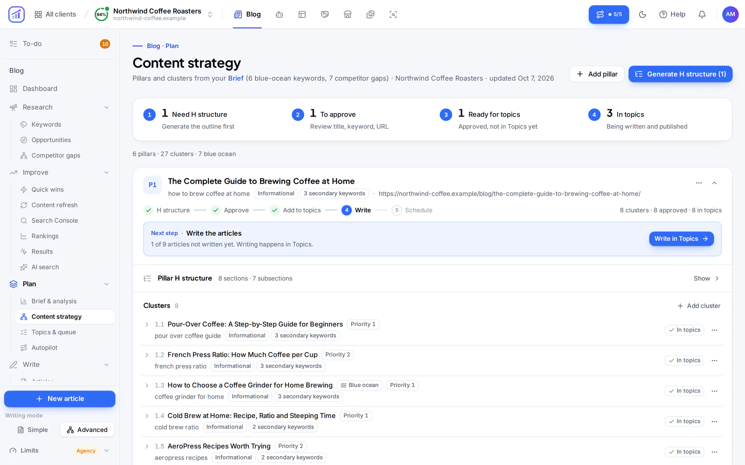Open more options for cluster 1.1
This screenshot has width=745, height=465.
point(714,330)
